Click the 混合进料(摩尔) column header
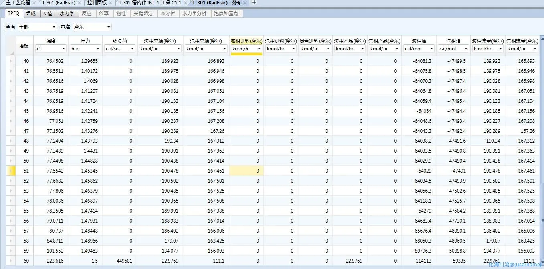The height and width of the screenshot is (269, 544). (x=315, y=41)
